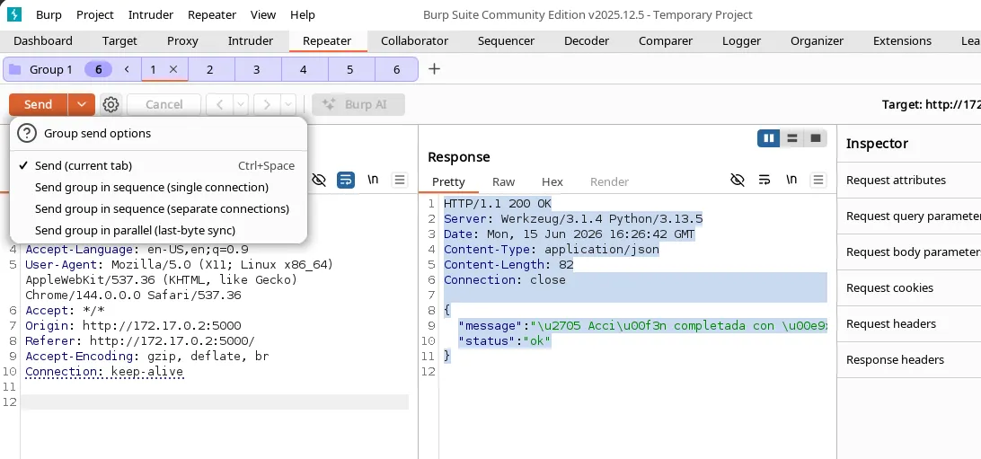Switch to the Intruder tool tab
This screenshot has width=981, height=459.
pos(251,40)
